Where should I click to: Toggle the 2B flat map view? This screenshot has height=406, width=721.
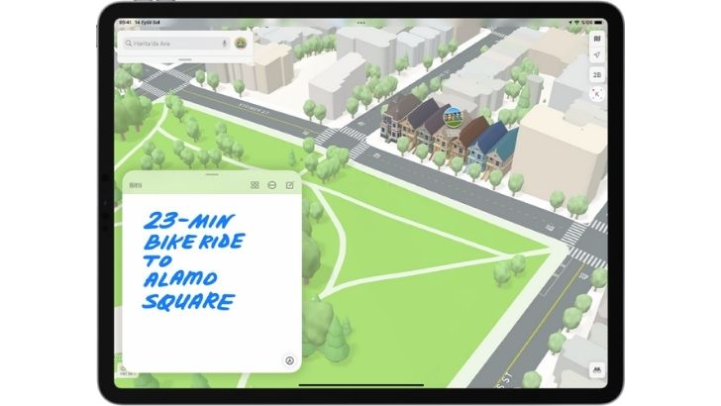point(597,74)
